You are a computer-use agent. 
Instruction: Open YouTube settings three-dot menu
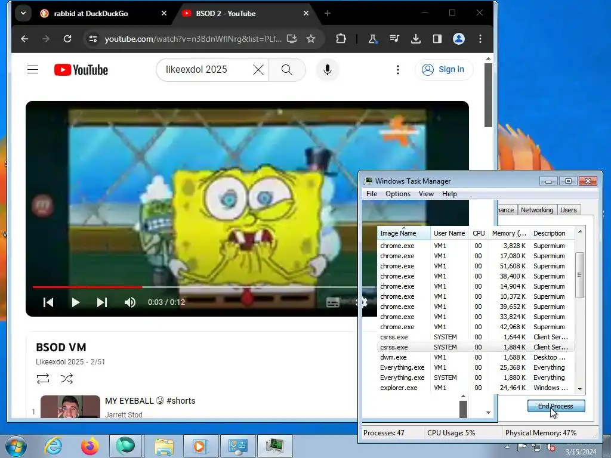click(397, 70)
